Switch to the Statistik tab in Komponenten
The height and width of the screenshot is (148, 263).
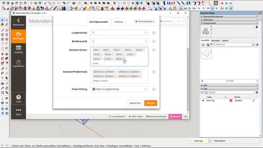[225, 41]
